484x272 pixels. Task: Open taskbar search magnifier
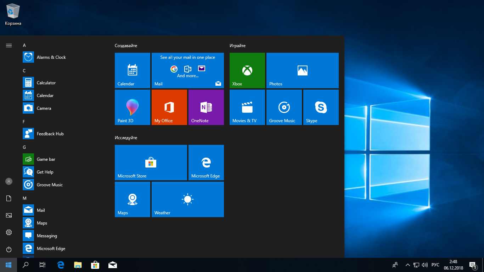26,265
